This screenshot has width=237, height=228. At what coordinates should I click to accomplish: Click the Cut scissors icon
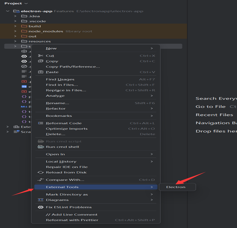point(41,56)
